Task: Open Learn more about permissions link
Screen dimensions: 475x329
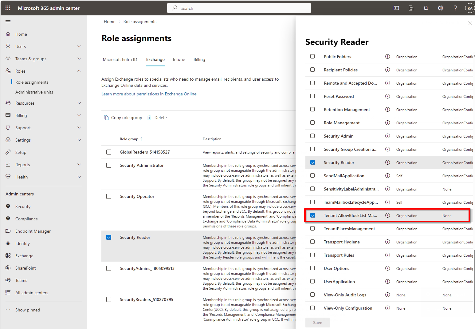Action: (149, 94)
